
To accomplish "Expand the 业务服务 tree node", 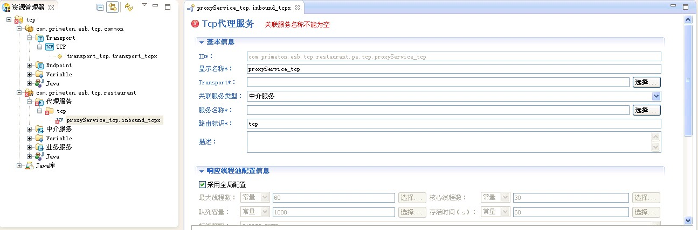I will 30,147.
